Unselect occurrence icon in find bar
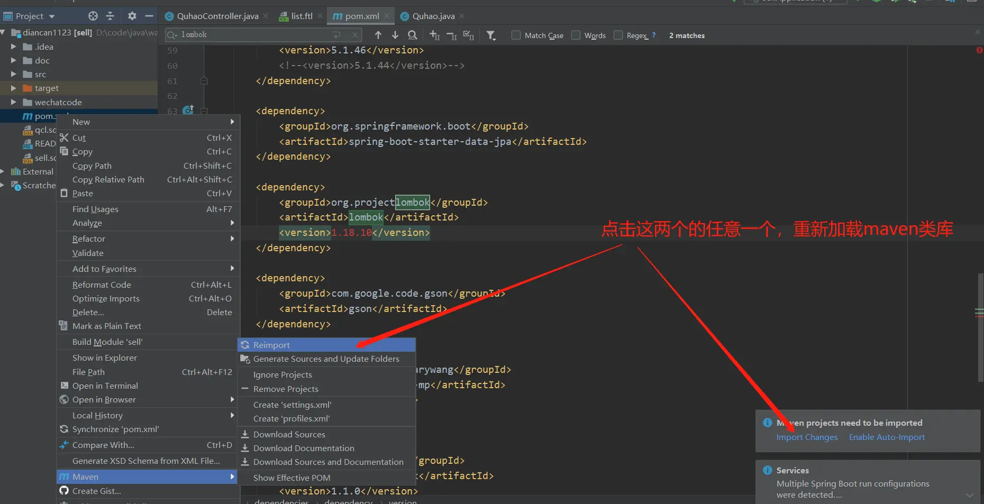 pos(451,35)
